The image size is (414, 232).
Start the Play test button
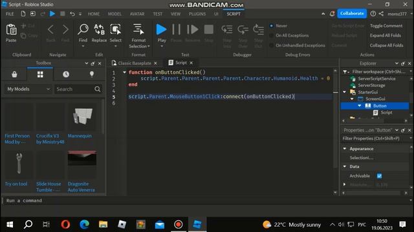pos(161,30)
